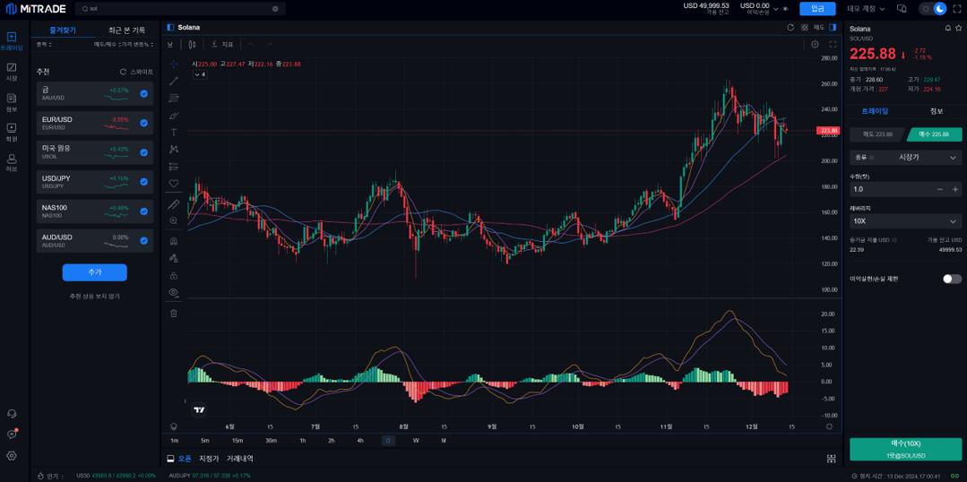Viewport: 967px width, 482px height.
Task: Switch to the 정보 tab in order panel
Action: [936, 112]
